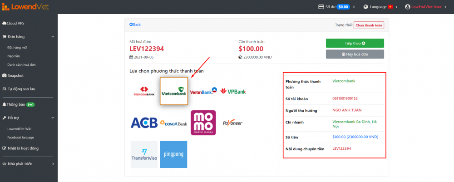Click Chưa thanh toán status badge
This screenshot has height=182, width=454.
369,25
